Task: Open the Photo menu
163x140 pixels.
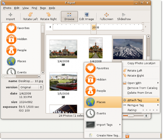Action: pos(7,8)
